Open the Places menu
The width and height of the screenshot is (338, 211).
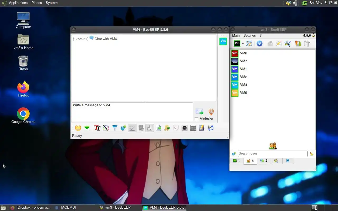[37, 3]
